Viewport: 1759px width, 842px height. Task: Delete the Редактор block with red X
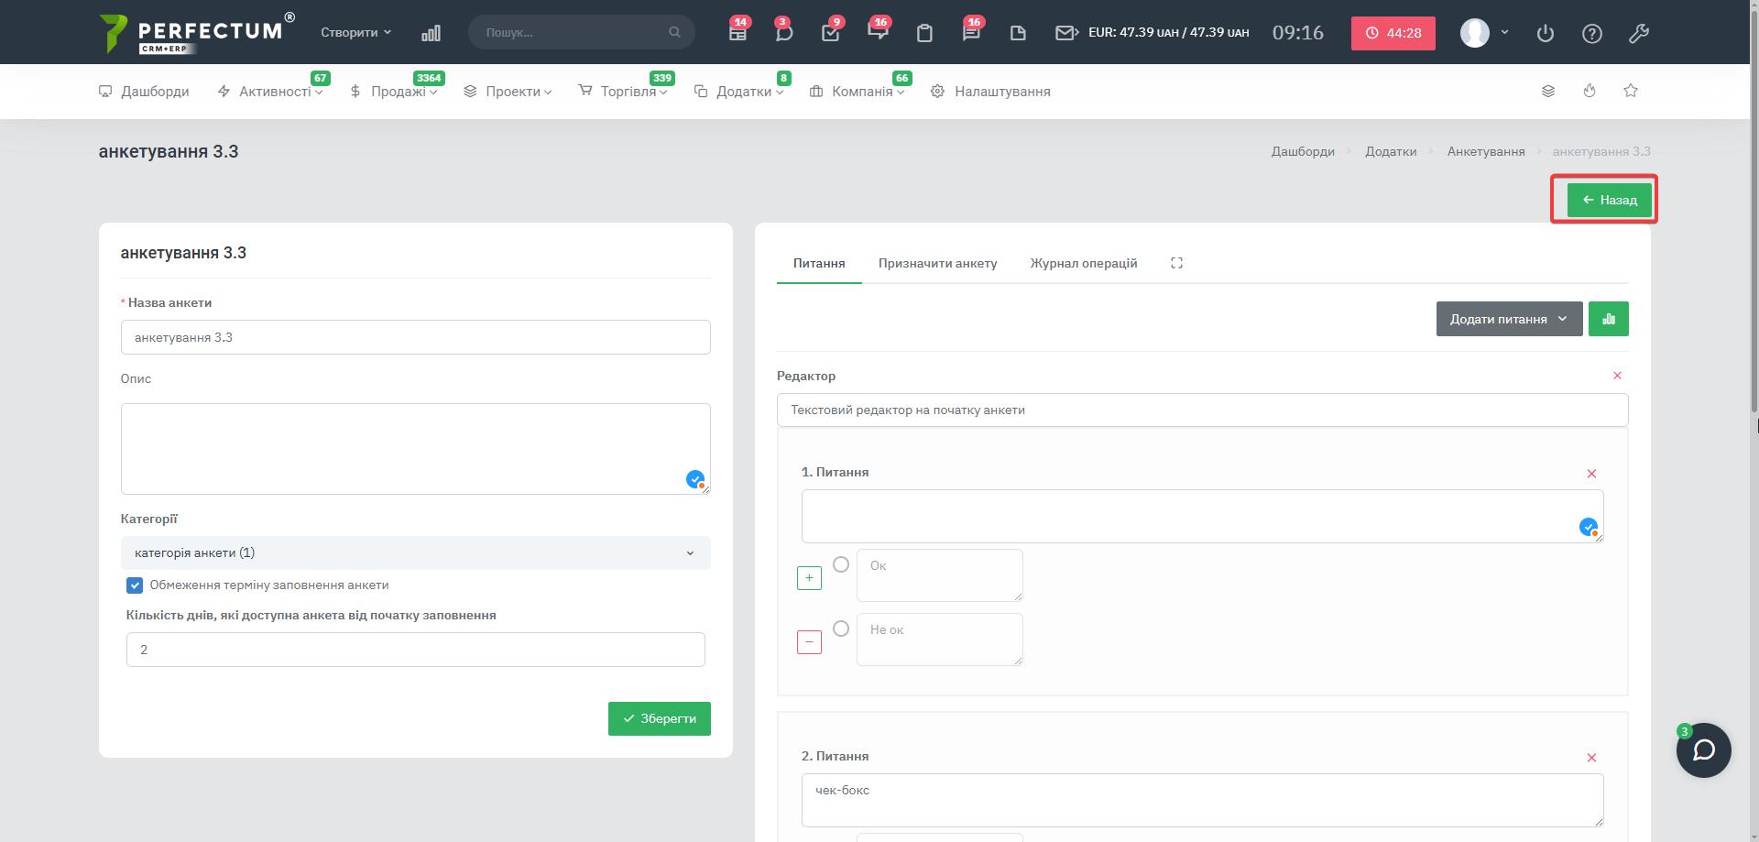[1617, 376]
